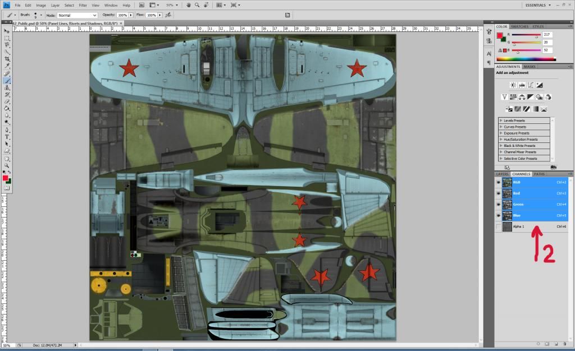Switch to the Layers tab
Viewport: 575px width, 351px height.
(502, 174)
